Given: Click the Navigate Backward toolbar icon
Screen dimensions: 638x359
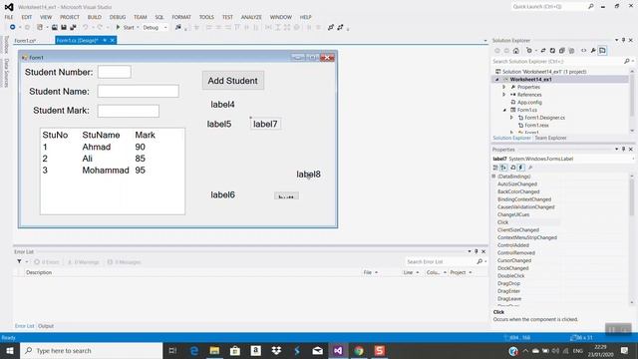Looking at the screenshot, I should pos(13,27).
